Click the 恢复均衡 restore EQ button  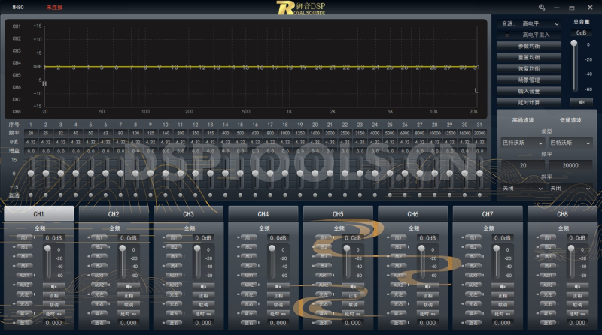coord(529,68)
